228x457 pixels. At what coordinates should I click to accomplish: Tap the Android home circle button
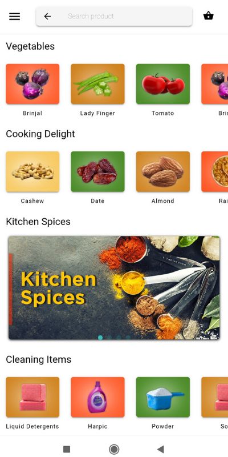coord(114,449)
